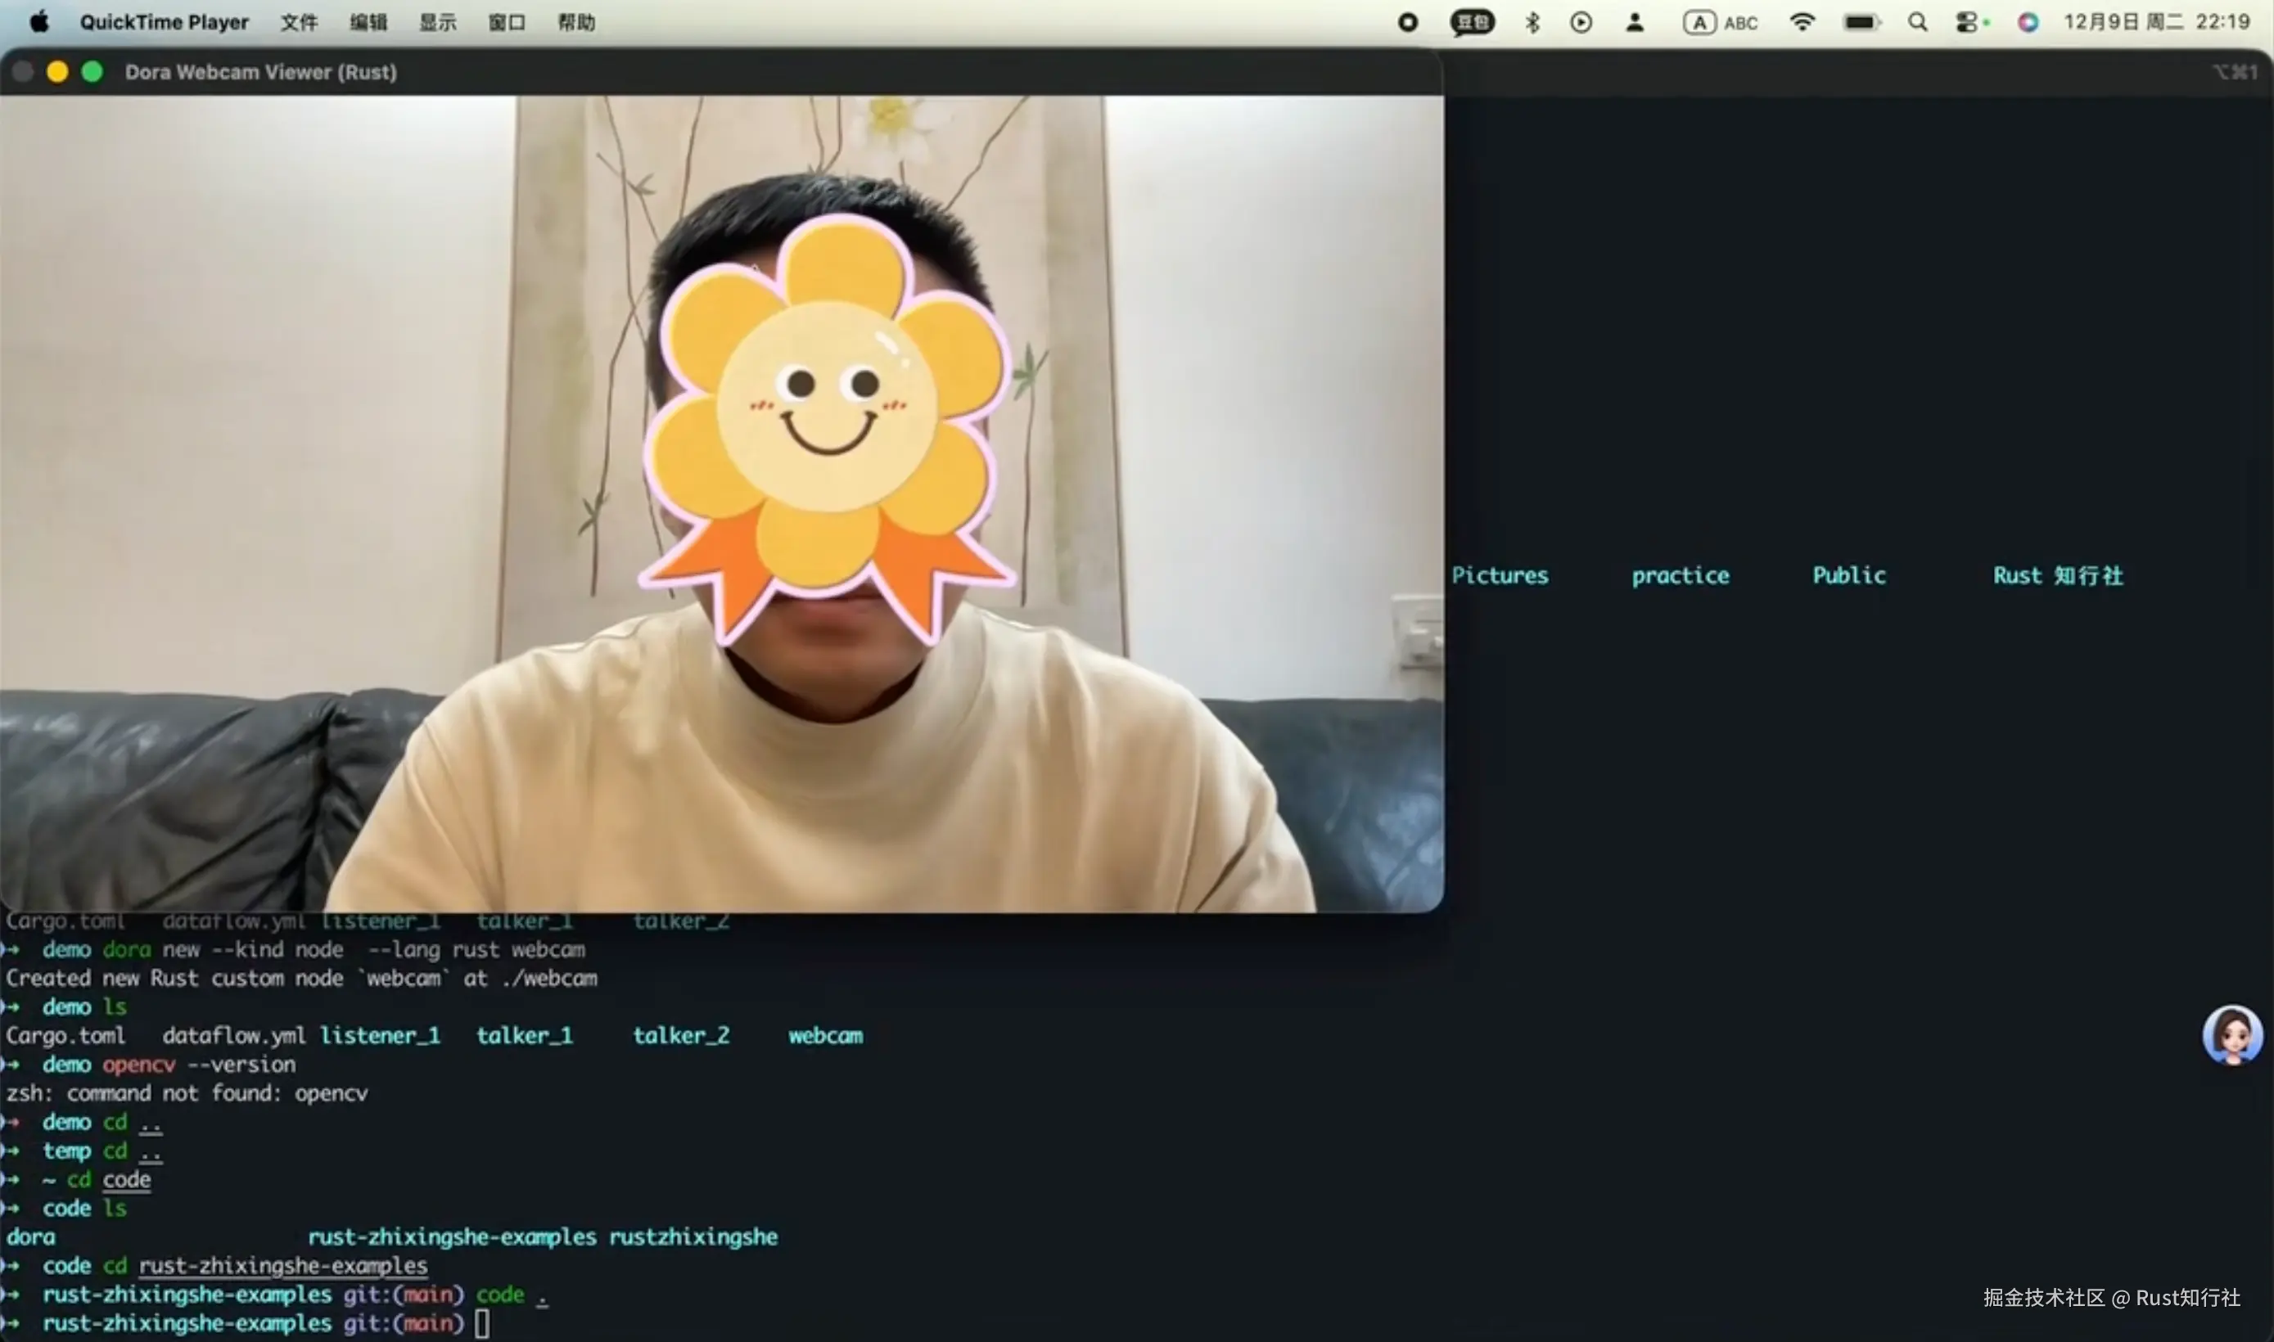Open the 显示 (View) menu
2274x1342 pixels.
(437, 23)
